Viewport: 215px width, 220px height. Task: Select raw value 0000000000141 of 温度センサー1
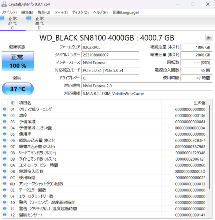(x=190, y=215)
